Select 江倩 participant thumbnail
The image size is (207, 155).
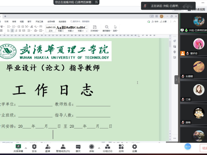pyautogui.click(x=194, y=91)
